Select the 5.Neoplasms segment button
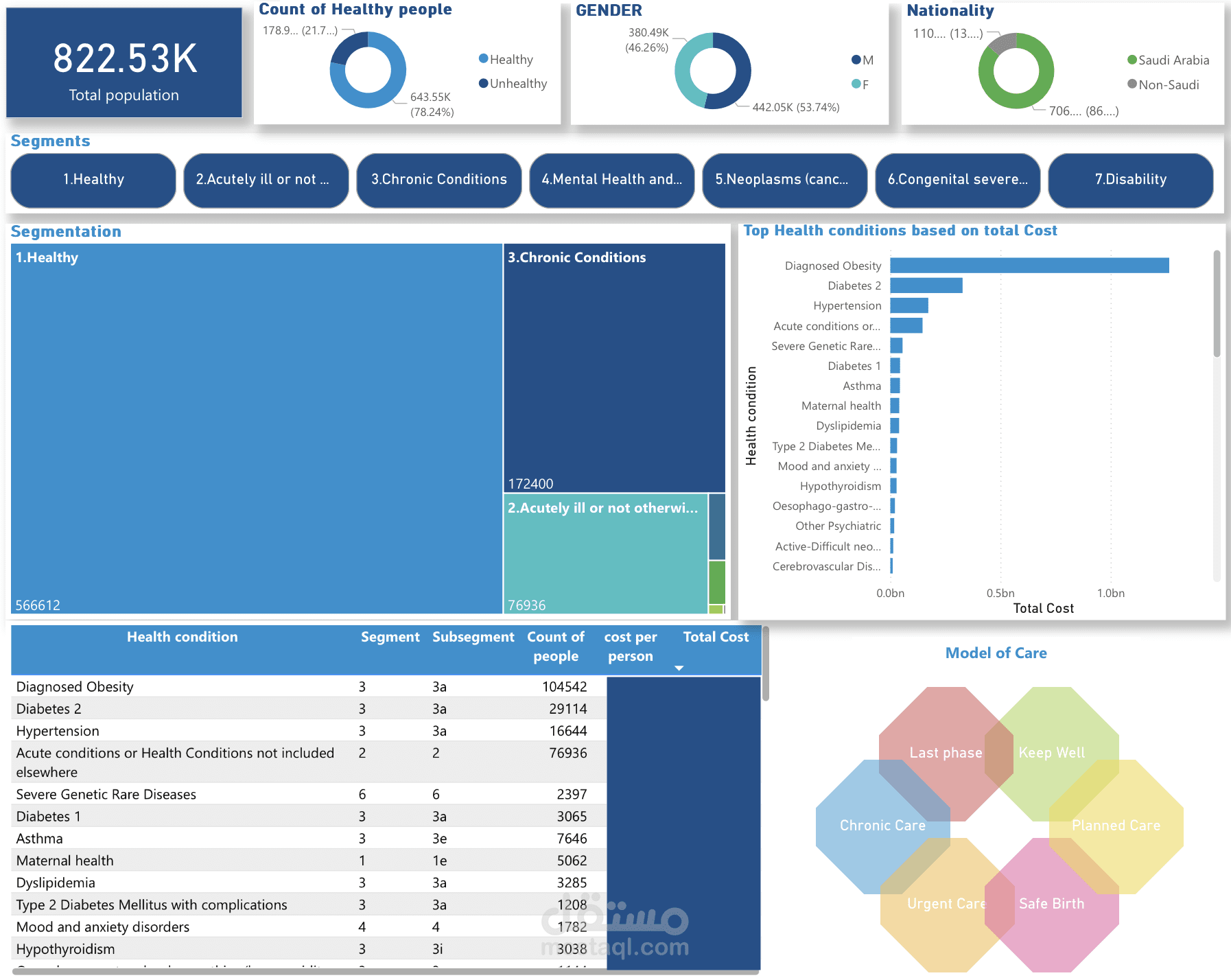The image size is (1231, 980). (785, 180)
